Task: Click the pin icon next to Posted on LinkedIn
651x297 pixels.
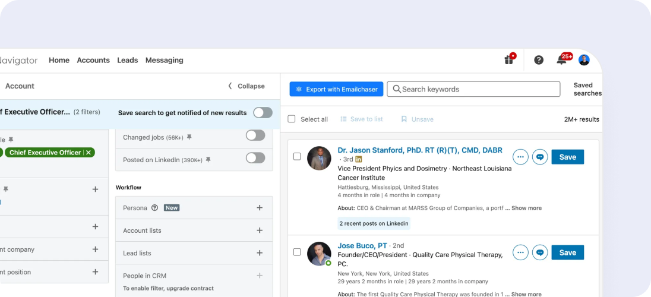Action: coord(208,160)
